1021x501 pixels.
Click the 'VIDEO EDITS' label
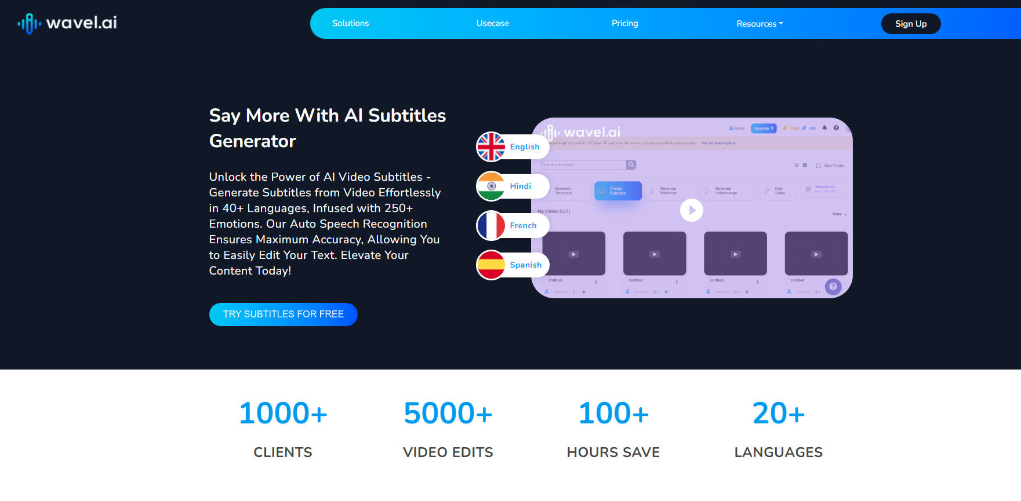pyautogui.click(x=448, y=452)
